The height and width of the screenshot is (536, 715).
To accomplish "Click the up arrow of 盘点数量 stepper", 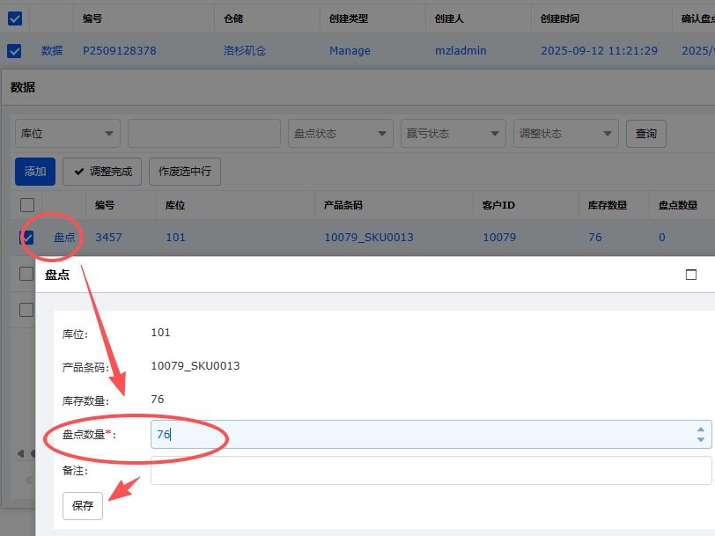I will (701, 430).
